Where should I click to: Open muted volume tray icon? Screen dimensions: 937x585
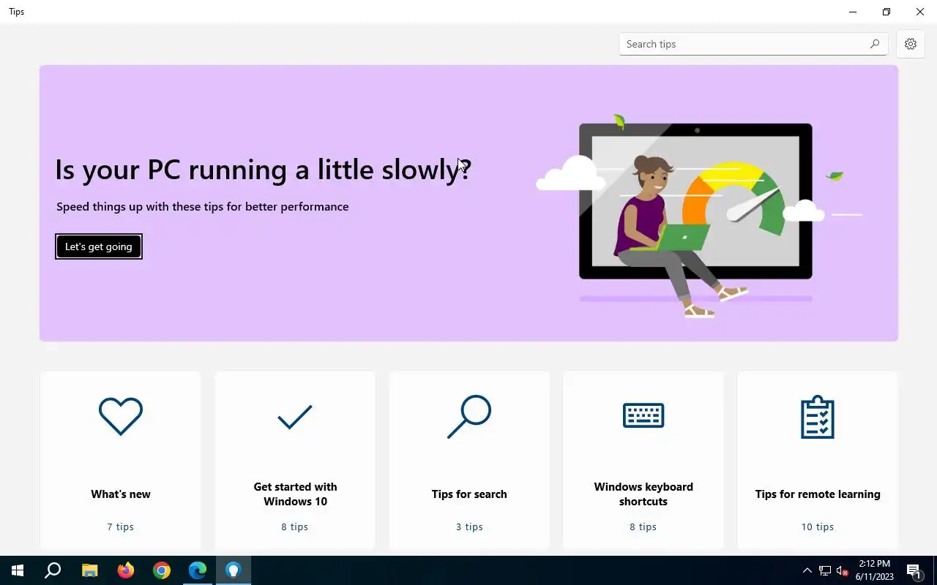click(x=843, y=570)
